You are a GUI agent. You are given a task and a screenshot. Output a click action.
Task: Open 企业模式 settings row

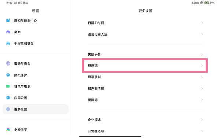[145, 120]
